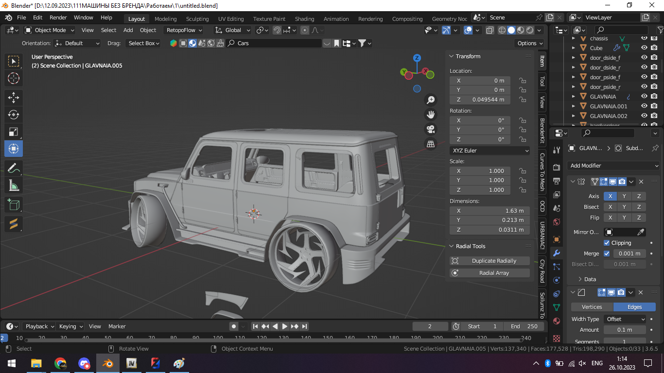Image resolution: width=664 pixels, height=373 pixels.
Task: Open the Add Modifier dropdown
Action: 614,166
